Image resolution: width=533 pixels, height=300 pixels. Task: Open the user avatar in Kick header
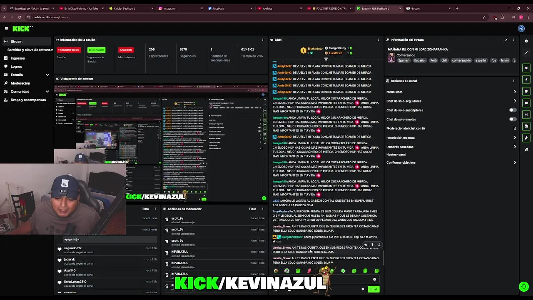521,28
